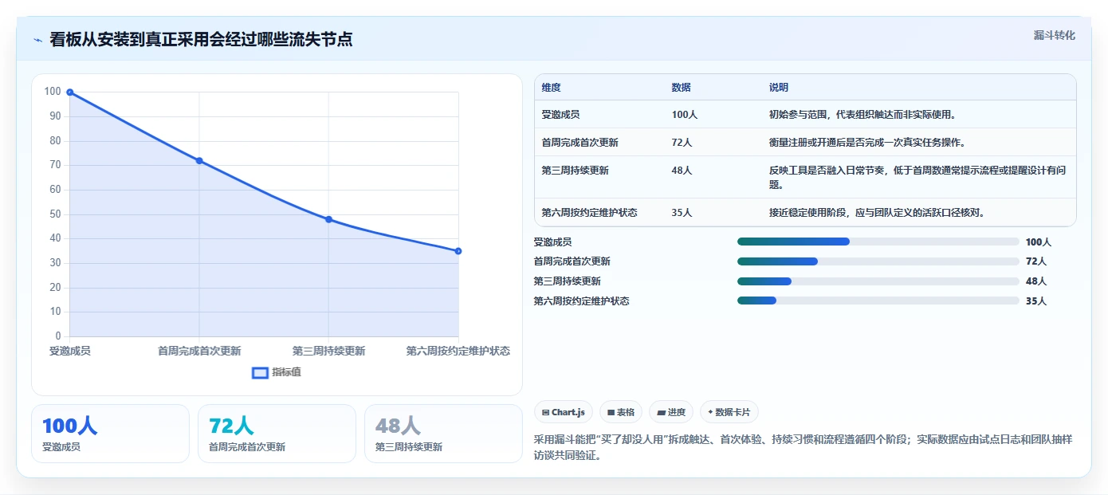Click the 第三周持续更新 progress bar
Screen dimensions: 1108x495
coord(878,281)
